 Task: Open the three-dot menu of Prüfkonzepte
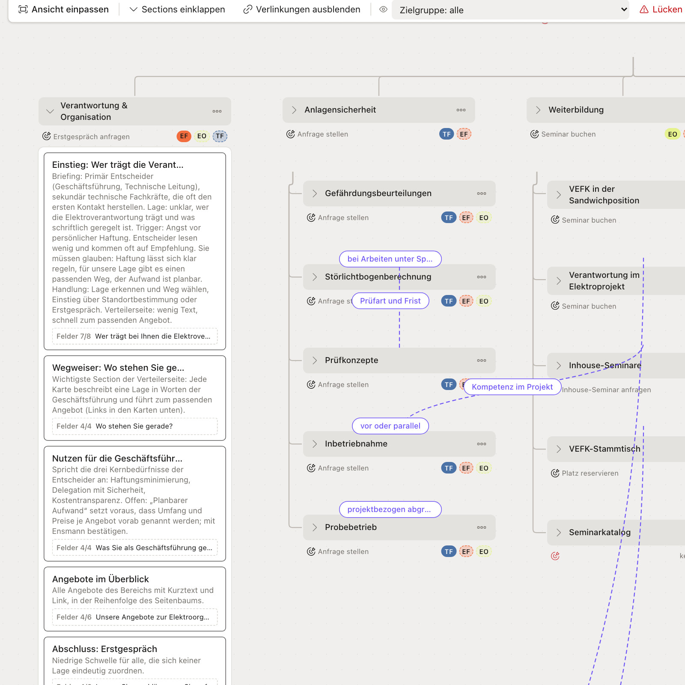pos(482,360)
